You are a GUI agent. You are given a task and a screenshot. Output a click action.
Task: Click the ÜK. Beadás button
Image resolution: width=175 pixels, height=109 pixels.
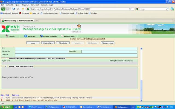93,43
